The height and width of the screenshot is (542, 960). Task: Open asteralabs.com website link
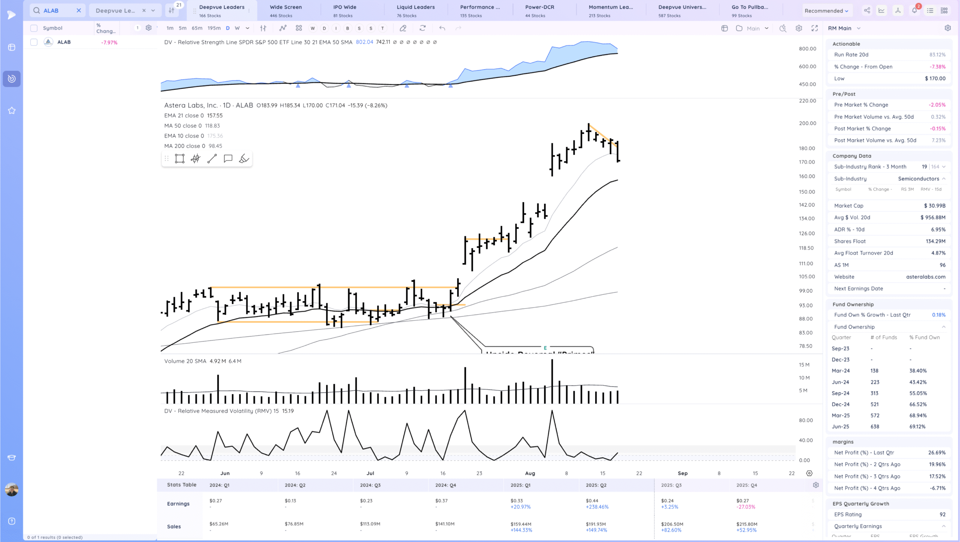pyautogui.click(x=925, y=276)
